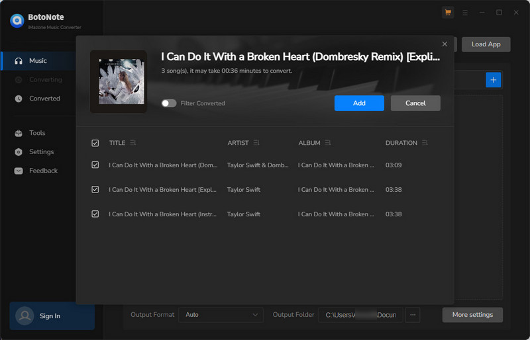Uncheck the Instrumental version song checkbox
Viewport: 530px width, 340px height.
pyautogui.click(x=95, y=214)
